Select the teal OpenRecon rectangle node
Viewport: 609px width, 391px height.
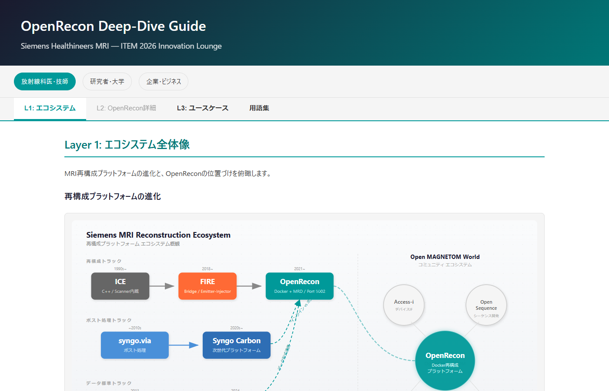tap(299, 286)
